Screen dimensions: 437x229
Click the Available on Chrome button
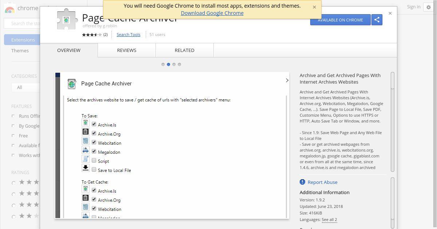(x=340, y=20)
